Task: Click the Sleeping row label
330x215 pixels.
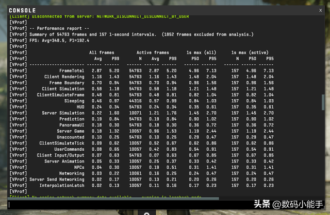Action: pyautogui.click(x=74, y=101)
